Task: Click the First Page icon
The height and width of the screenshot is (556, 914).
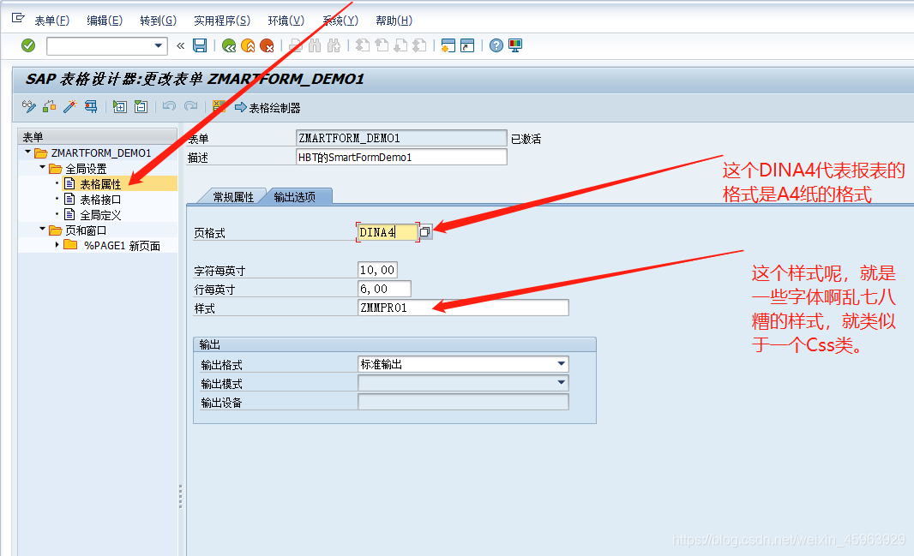Action: (x=363, y=45)
